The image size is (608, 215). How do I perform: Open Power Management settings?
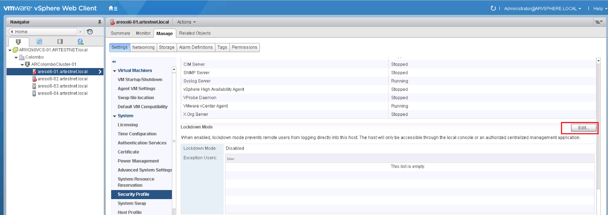[138, 161]
